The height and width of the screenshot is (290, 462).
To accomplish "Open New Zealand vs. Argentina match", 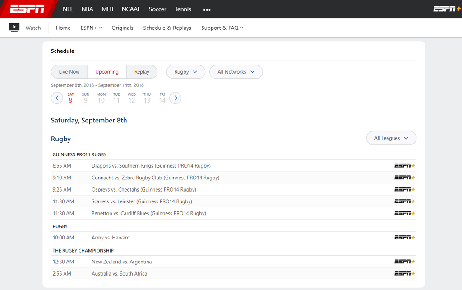I will click(122, 262).
